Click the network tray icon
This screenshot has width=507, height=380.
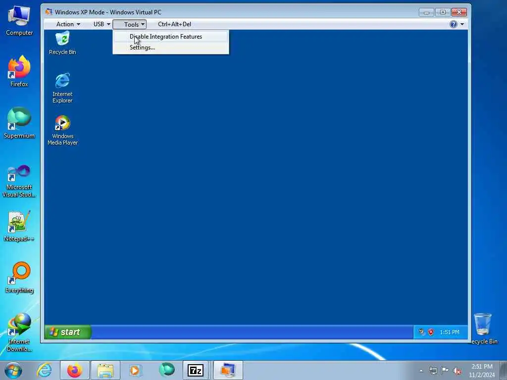point(433,371)
